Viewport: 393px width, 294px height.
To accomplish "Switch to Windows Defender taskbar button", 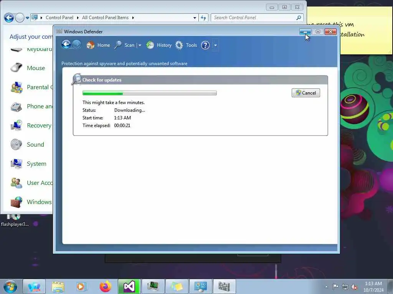I will (224, 286).
